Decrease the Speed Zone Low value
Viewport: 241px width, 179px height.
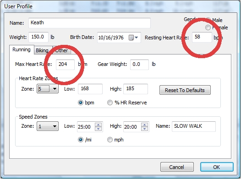coord(98,129)
